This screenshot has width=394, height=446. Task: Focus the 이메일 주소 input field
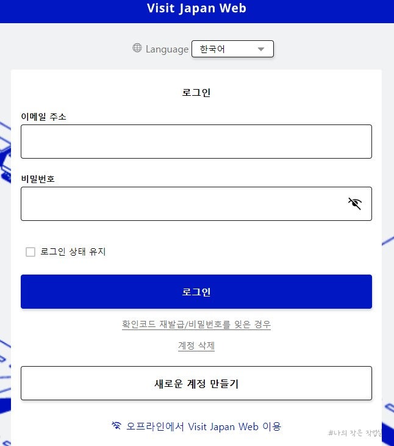(x=196, y=142)
